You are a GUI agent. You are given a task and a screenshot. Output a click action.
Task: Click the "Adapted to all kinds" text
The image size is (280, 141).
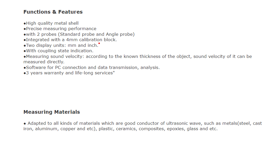tap(47, 123)
